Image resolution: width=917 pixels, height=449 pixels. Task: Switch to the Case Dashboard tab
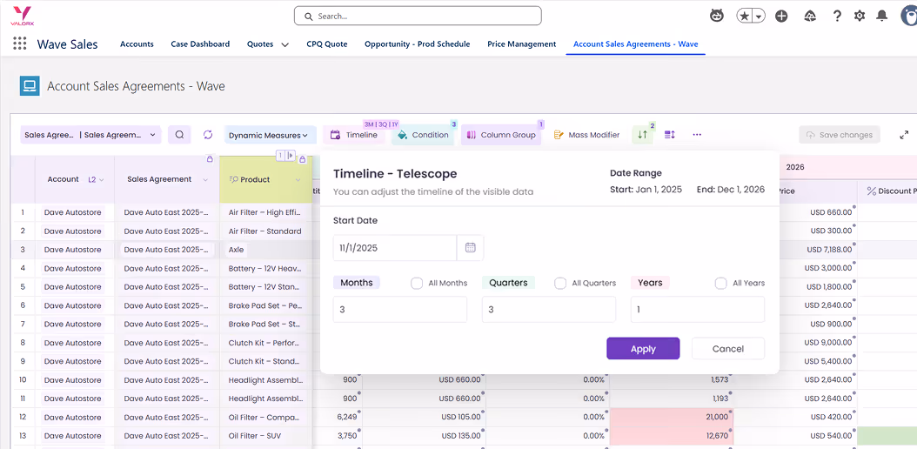(x=200, y=44)
